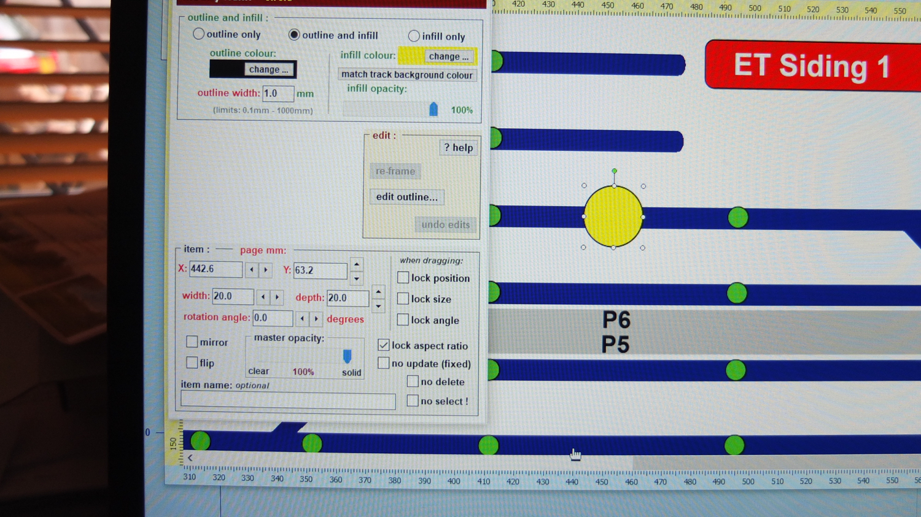Enable the 'lock size' checkbox
This screenshot has height=517, width=921.
click(403, 299)
